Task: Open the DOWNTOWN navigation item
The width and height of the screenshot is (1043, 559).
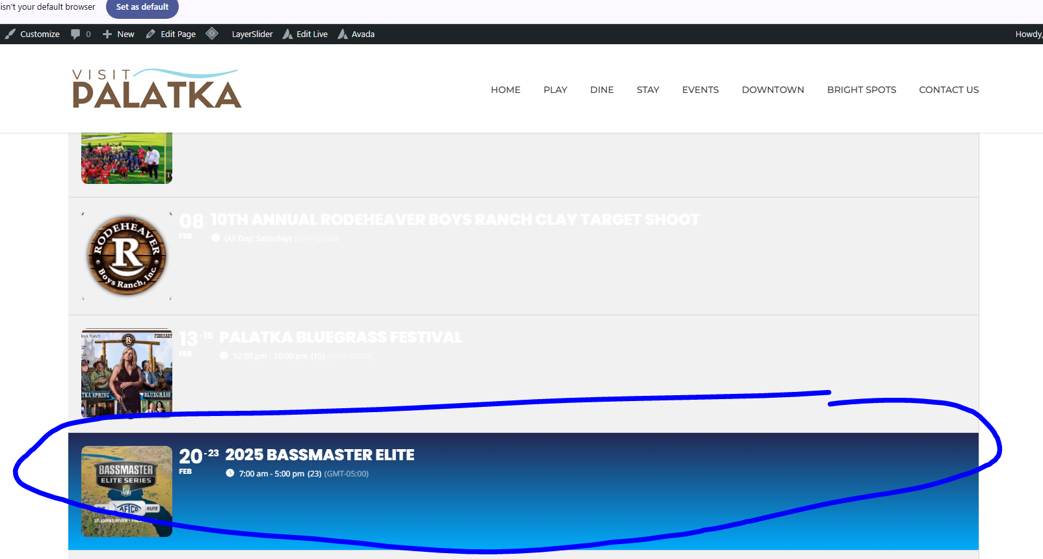Action: (773, 90)
